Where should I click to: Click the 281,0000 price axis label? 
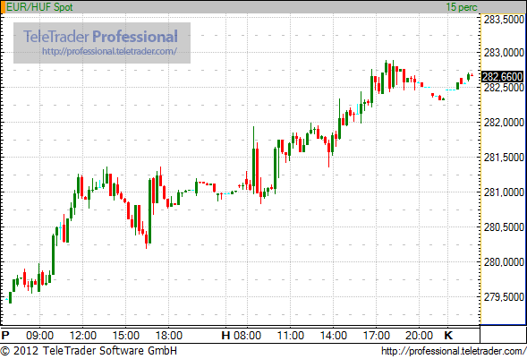coord(504,192)
